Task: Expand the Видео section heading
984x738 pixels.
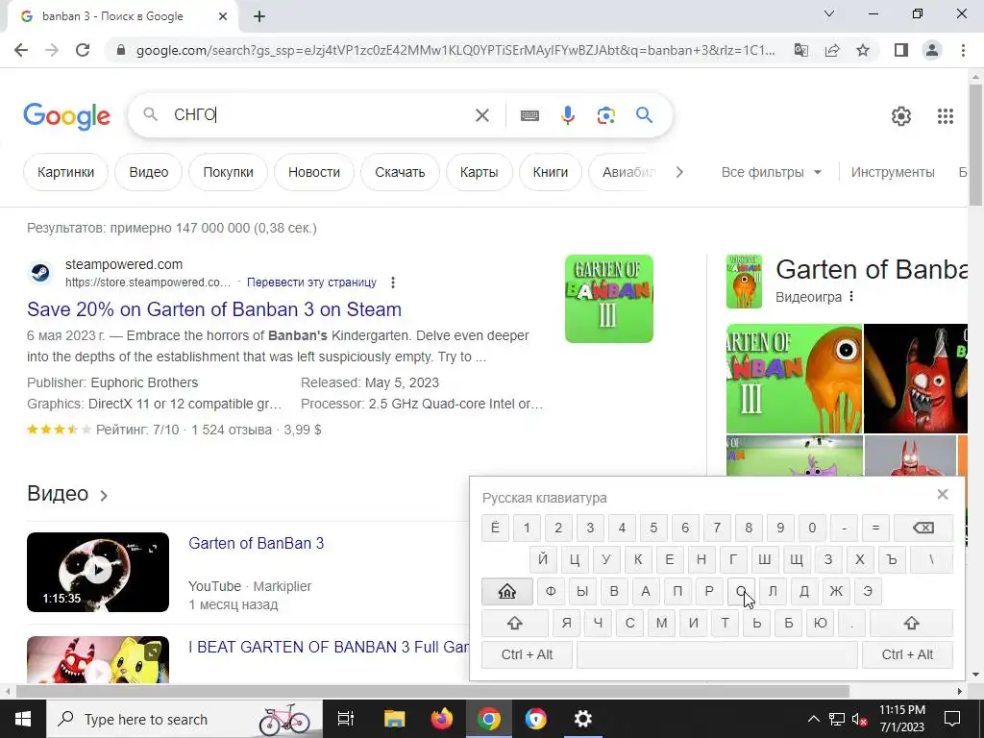Action: (67, 494)
